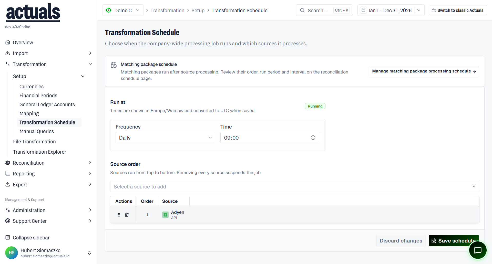Click the Search input box
Viewport: 492px width, 264px height.
click(324, 10)
